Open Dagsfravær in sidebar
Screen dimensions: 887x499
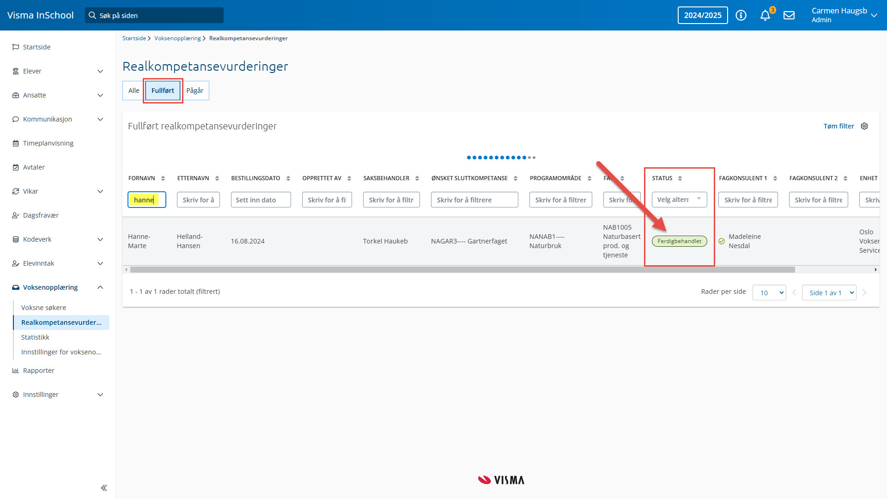pos(41,215)
